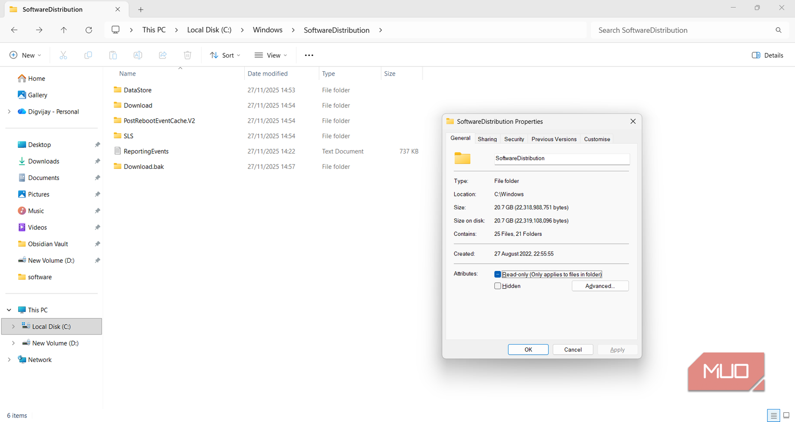Expand the Network tree node
The height and width of the screenshot is (422, 795).
pos(9,359)
